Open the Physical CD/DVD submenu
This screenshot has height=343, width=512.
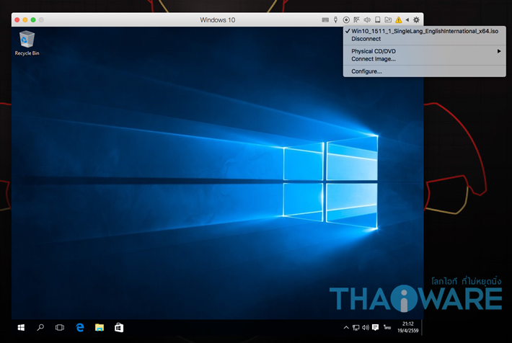(425, 51)
